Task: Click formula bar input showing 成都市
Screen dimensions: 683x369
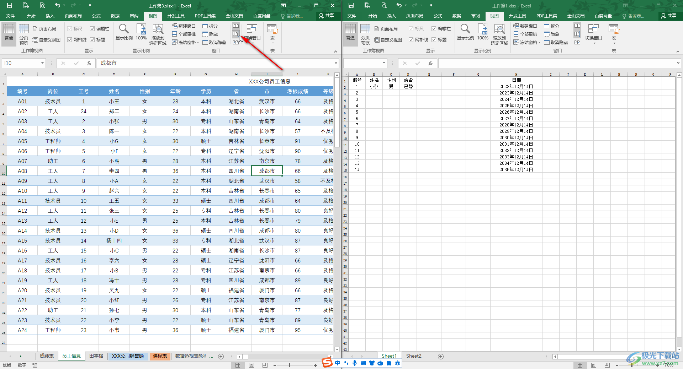Action: tap(215, 63)
